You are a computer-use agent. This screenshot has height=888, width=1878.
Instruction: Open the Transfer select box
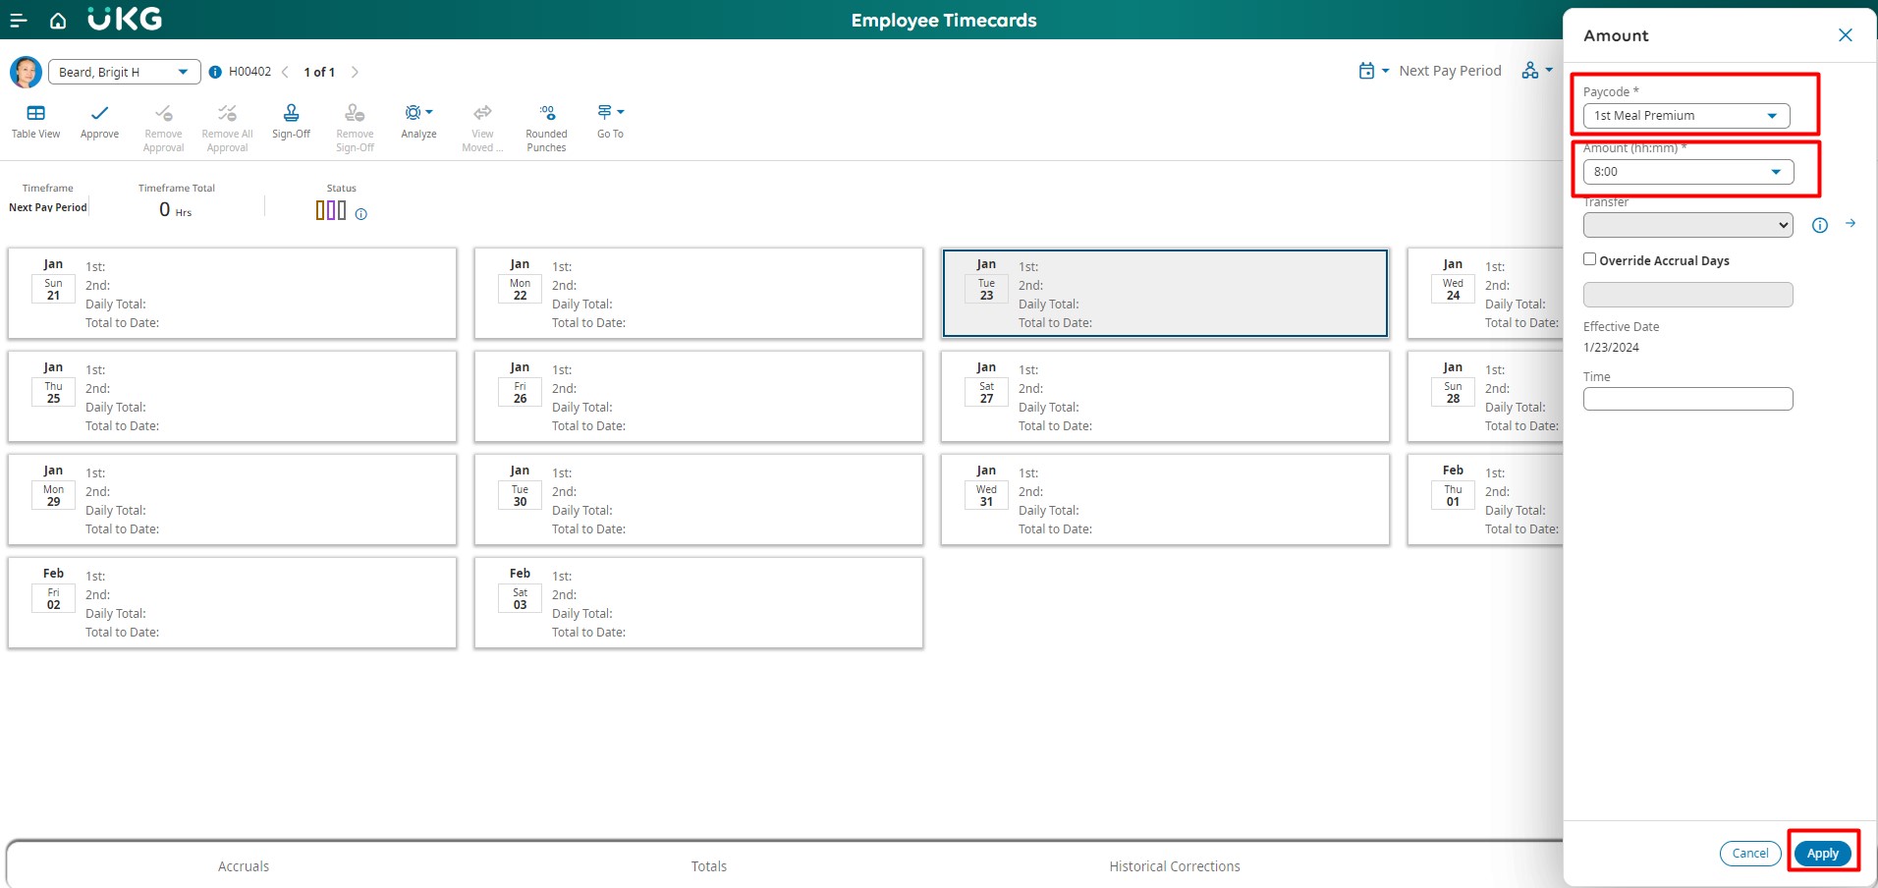1687,225
